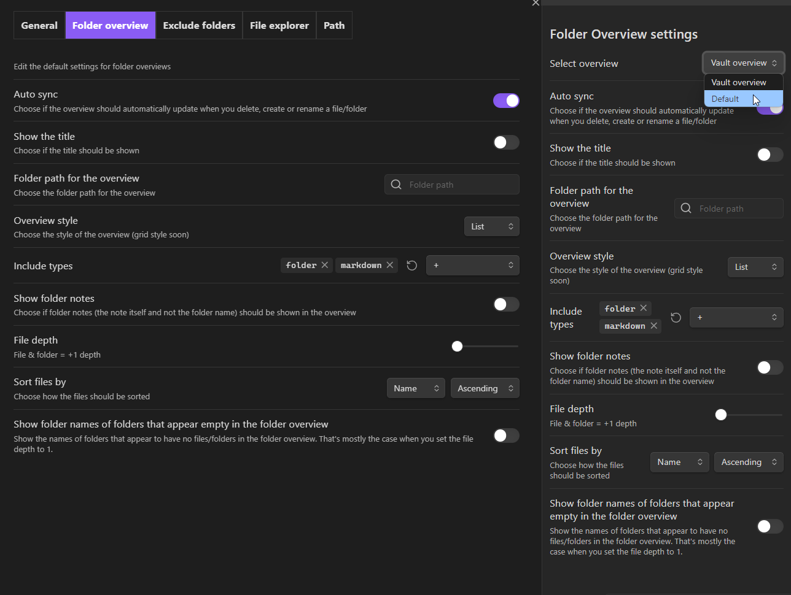Open the Overview style List dropdown in right panel
Screen dimensions: 791x595
(x=755, y=267)
